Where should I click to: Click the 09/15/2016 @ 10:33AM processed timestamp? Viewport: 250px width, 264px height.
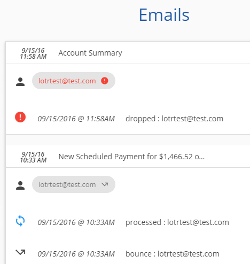pyautogui.click(x=76, y=222)
